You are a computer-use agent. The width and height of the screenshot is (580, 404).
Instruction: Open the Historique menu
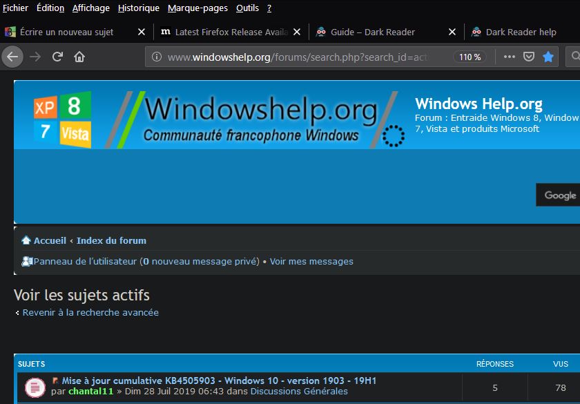tap(139, 8)
